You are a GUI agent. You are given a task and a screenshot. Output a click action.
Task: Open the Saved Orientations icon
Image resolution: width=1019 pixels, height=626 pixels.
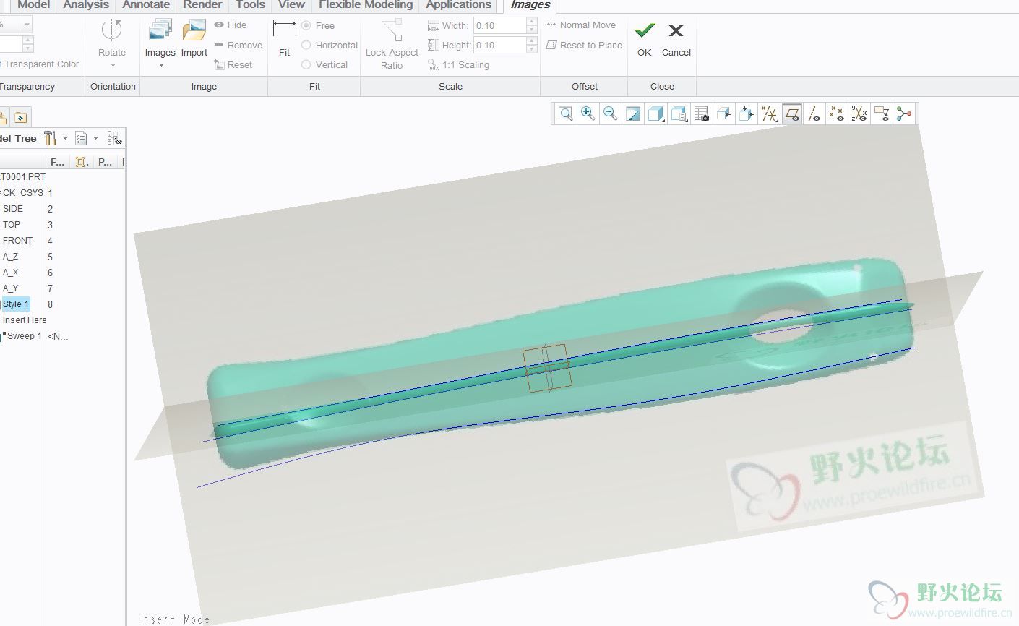pyautogui.click(x=679, y=113)
